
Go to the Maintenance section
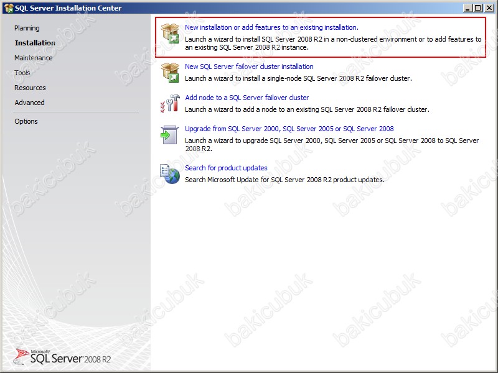pyautogui.click(x=34, y=58)
